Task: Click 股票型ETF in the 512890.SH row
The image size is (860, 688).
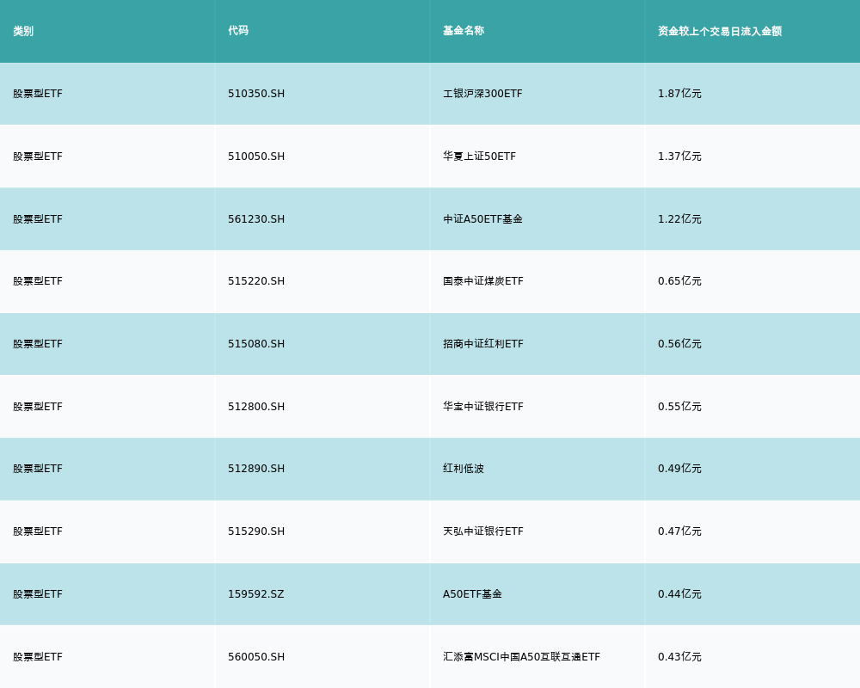Action: tap(38, 469)
